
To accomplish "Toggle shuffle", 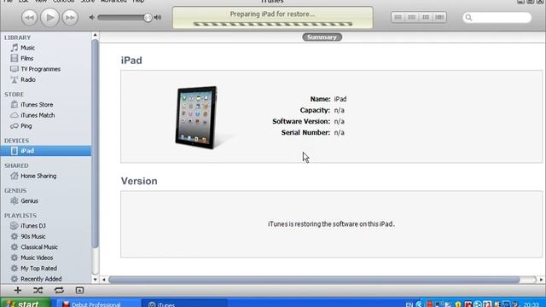I will pos(38,290).
